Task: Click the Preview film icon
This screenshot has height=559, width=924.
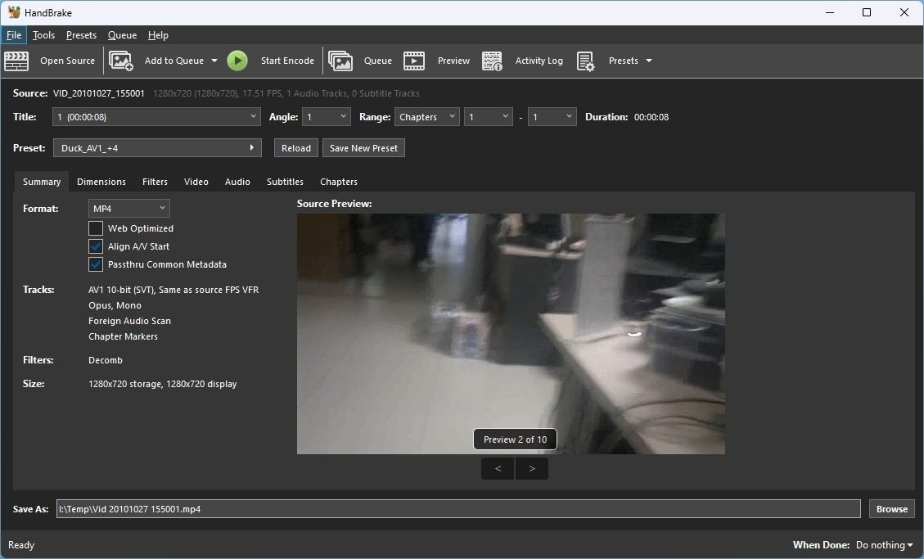Action: [x=414, y=61]
